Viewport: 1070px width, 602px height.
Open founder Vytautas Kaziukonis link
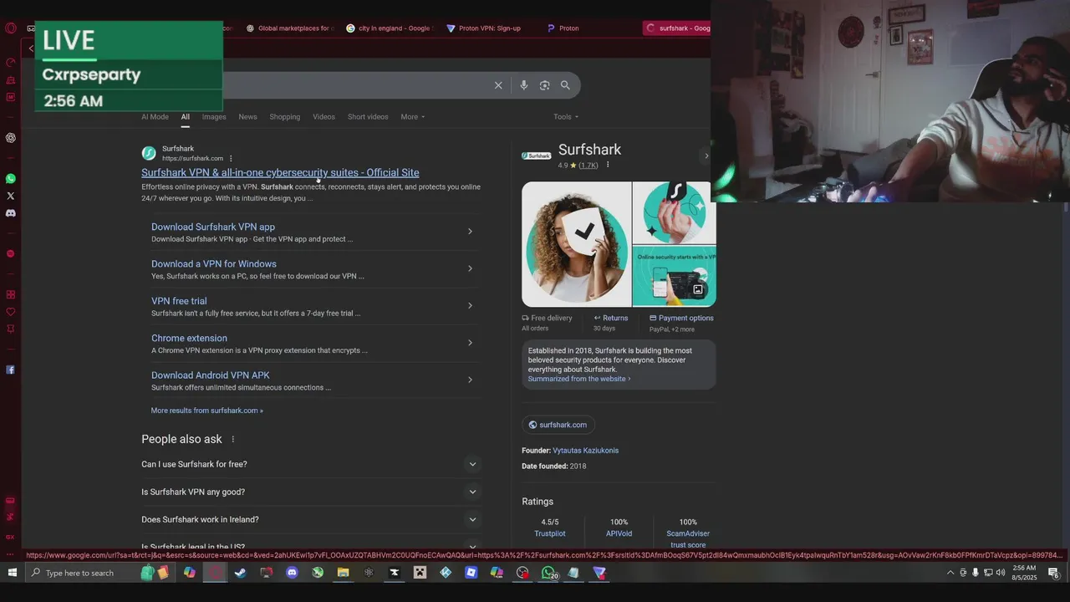tap(585, 451)
